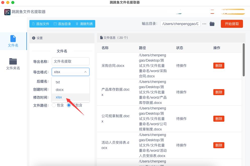Click inside the 导出名称 input field
Viewport: 250px width, 166px height.
coord(70,61)
